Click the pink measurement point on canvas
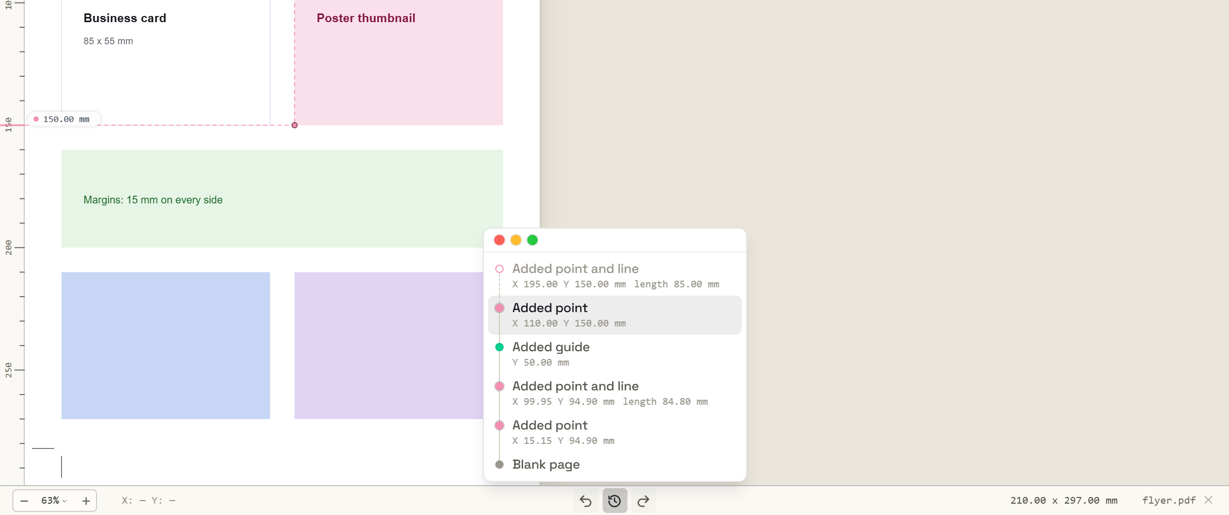 tap(295, 125)
